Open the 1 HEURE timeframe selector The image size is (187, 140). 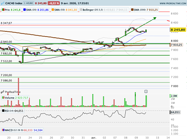coord(28,3)
